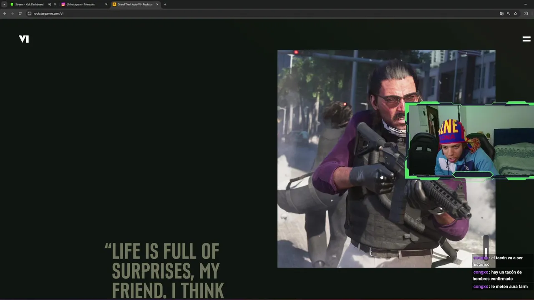Click chat message 'el tacón va a ser histórico'
Screen dimensions: 534x300
point(498,261)
